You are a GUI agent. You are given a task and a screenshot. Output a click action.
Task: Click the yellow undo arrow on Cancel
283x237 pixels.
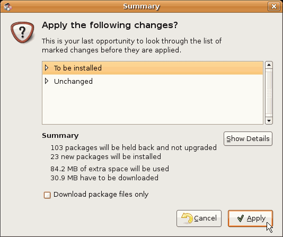click(187, 218)
